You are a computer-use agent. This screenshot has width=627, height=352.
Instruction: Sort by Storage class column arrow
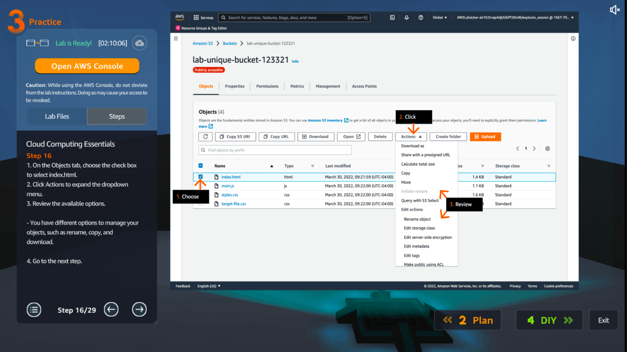pos(549,166)
